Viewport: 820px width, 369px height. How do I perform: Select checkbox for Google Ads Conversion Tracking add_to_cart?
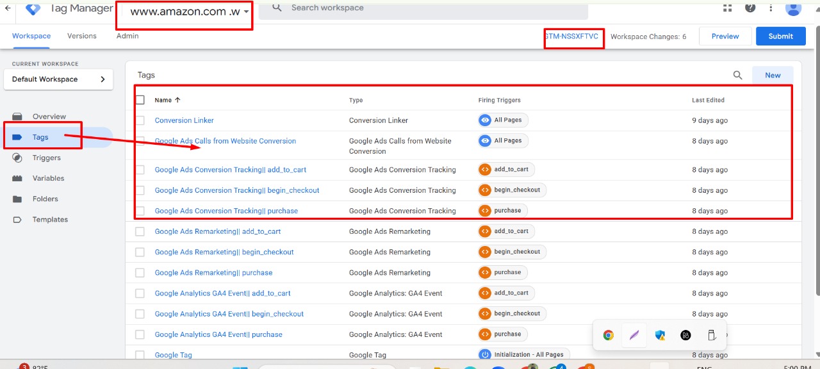(140, 170)
